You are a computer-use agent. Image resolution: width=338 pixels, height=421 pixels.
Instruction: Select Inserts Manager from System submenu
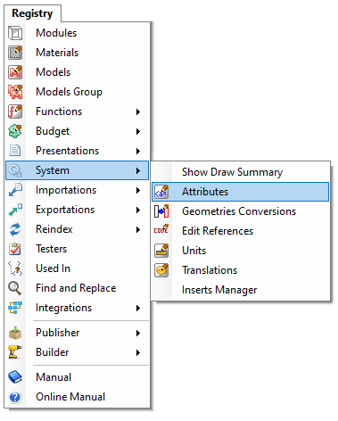click(x=241, y=290)
